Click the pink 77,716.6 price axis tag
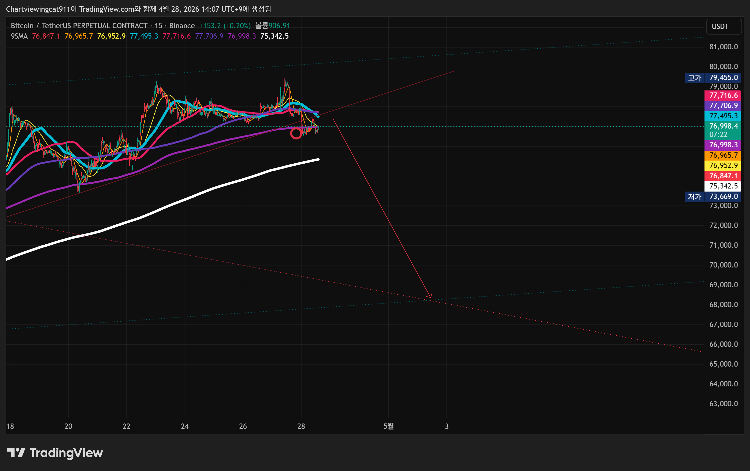Viewport: 750px width, 471px height. click(723, 95)
